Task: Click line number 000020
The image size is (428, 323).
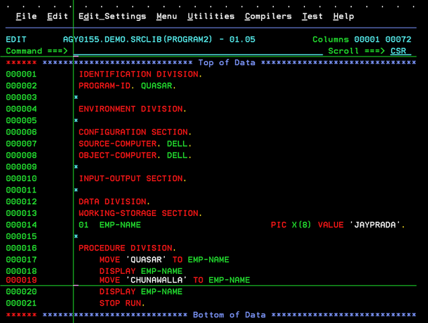Action: (22, 291)
